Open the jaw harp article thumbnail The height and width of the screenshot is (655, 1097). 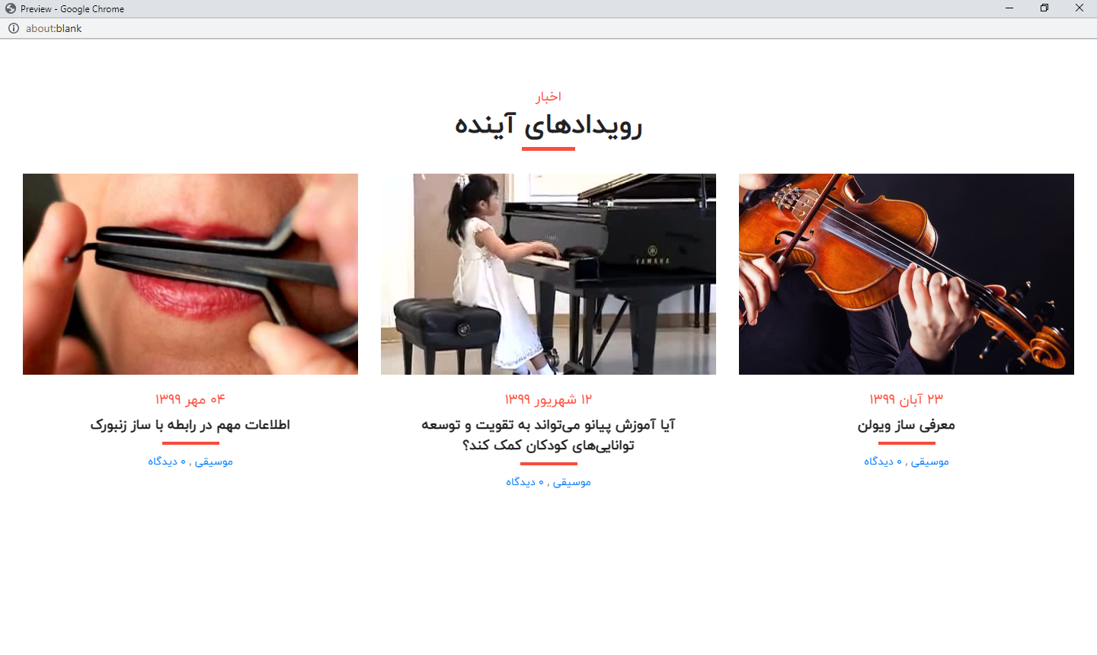point(190,274)
